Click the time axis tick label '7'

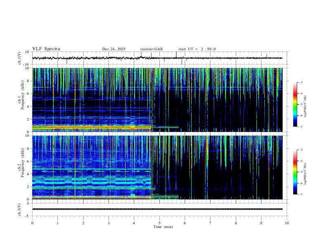click(210, 223)
